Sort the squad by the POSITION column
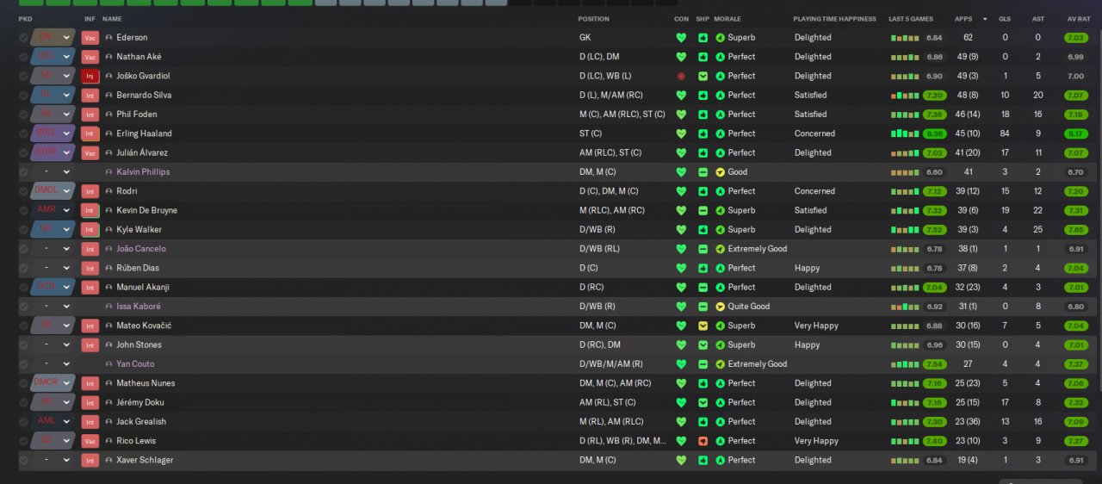1102x484 pixels. pos(594,19)
